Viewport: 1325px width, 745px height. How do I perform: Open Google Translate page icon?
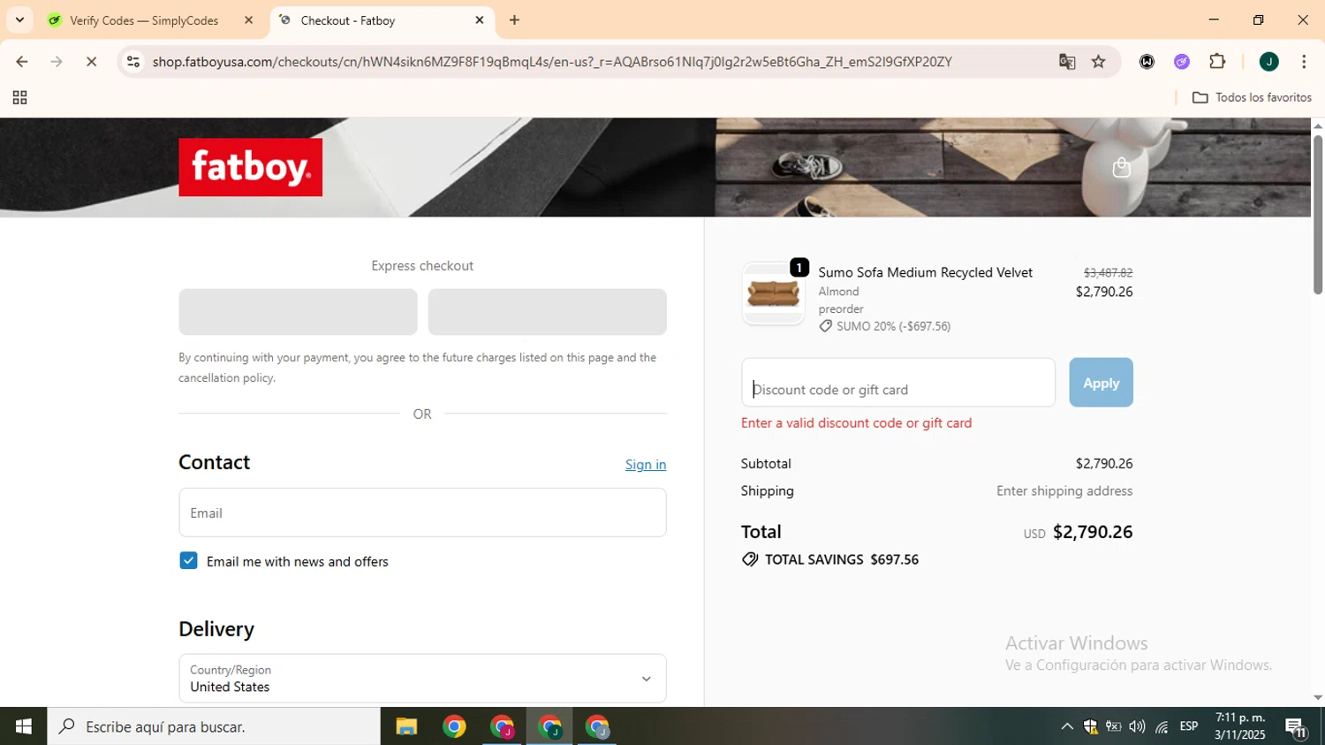tap(1067, 62)
